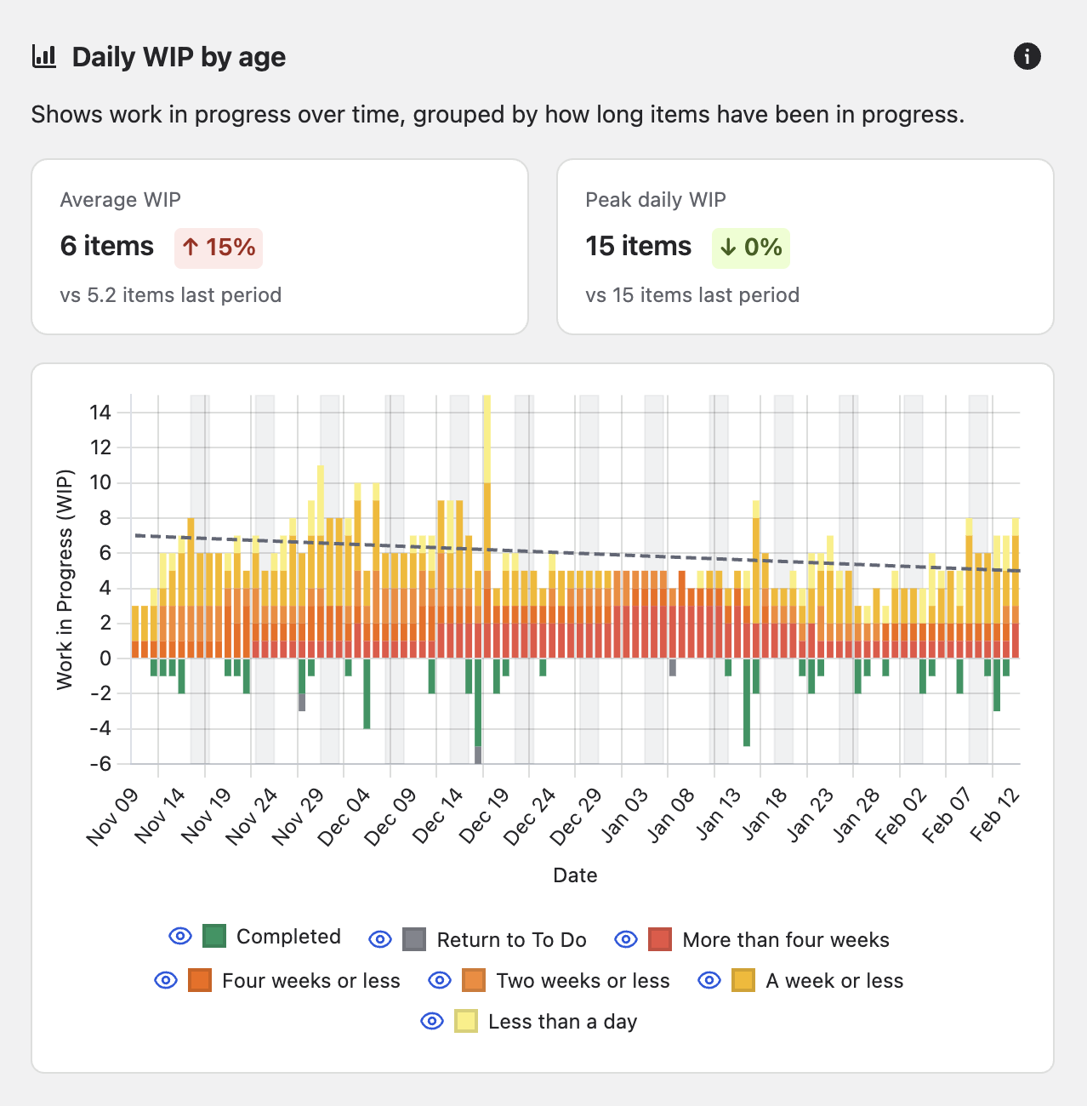Click the Feb 12 date axis label

click(994, 815)
